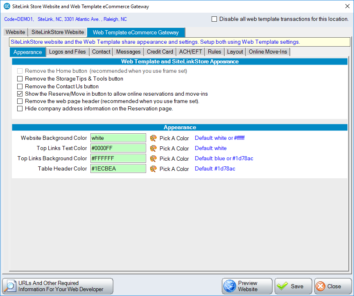Click the green checkmark icon on Save
This screenshot has width=354, height=296.
tap(282, 286)
